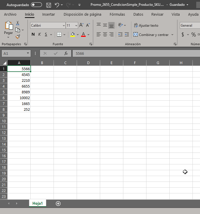This screenshot has width=200, height=214.
Task: Open the Calibri font name dropdown
Action: (x=64, y=26)
